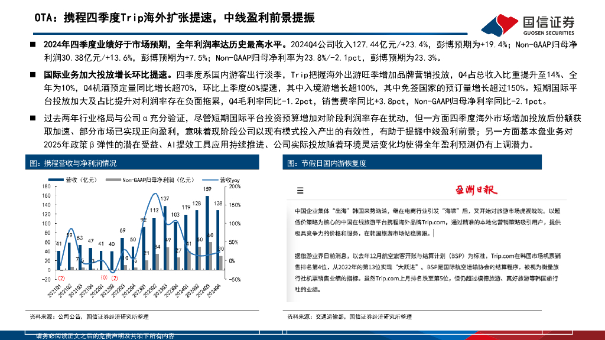Click the bar value label 103

coord(175,215)
